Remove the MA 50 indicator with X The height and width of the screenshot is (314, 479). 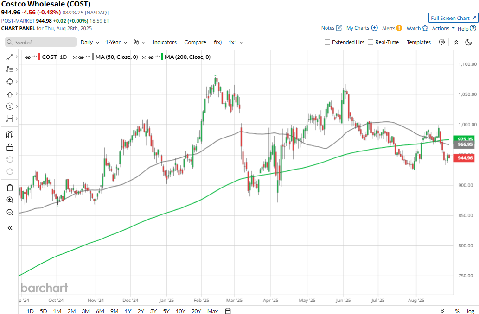(144, 57)
